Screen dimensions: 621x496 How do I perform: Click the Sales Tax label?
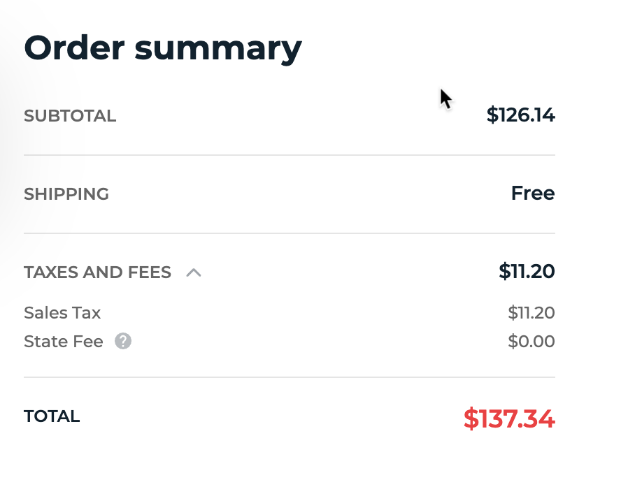62,312
